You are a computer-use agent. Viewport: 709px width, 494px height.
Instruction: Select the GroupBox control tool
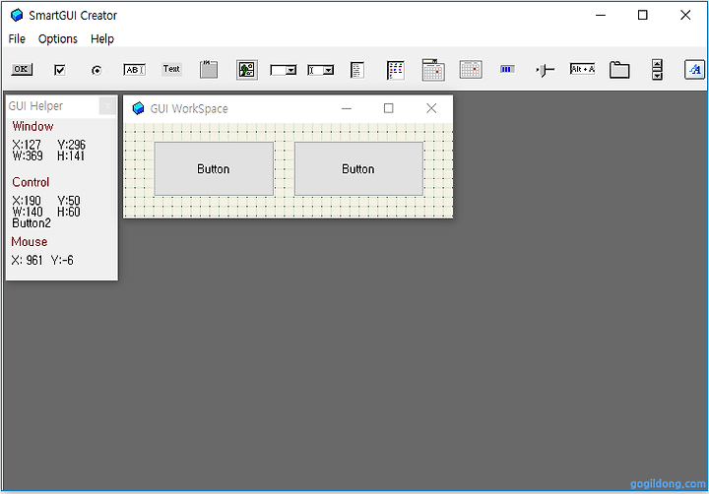209,70
